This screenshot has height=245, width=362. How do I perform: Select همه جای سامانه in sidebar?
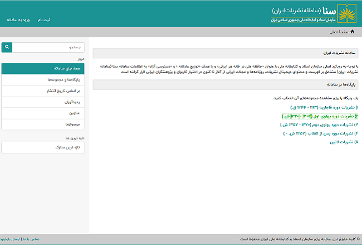click(x=43, y=68)
